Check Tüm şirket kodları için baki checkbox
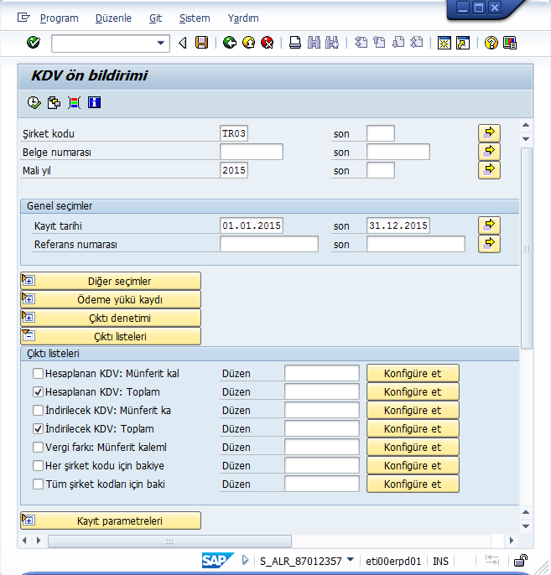Image resolution: width=551 pixels, height=575 pixels. [38, 484]
